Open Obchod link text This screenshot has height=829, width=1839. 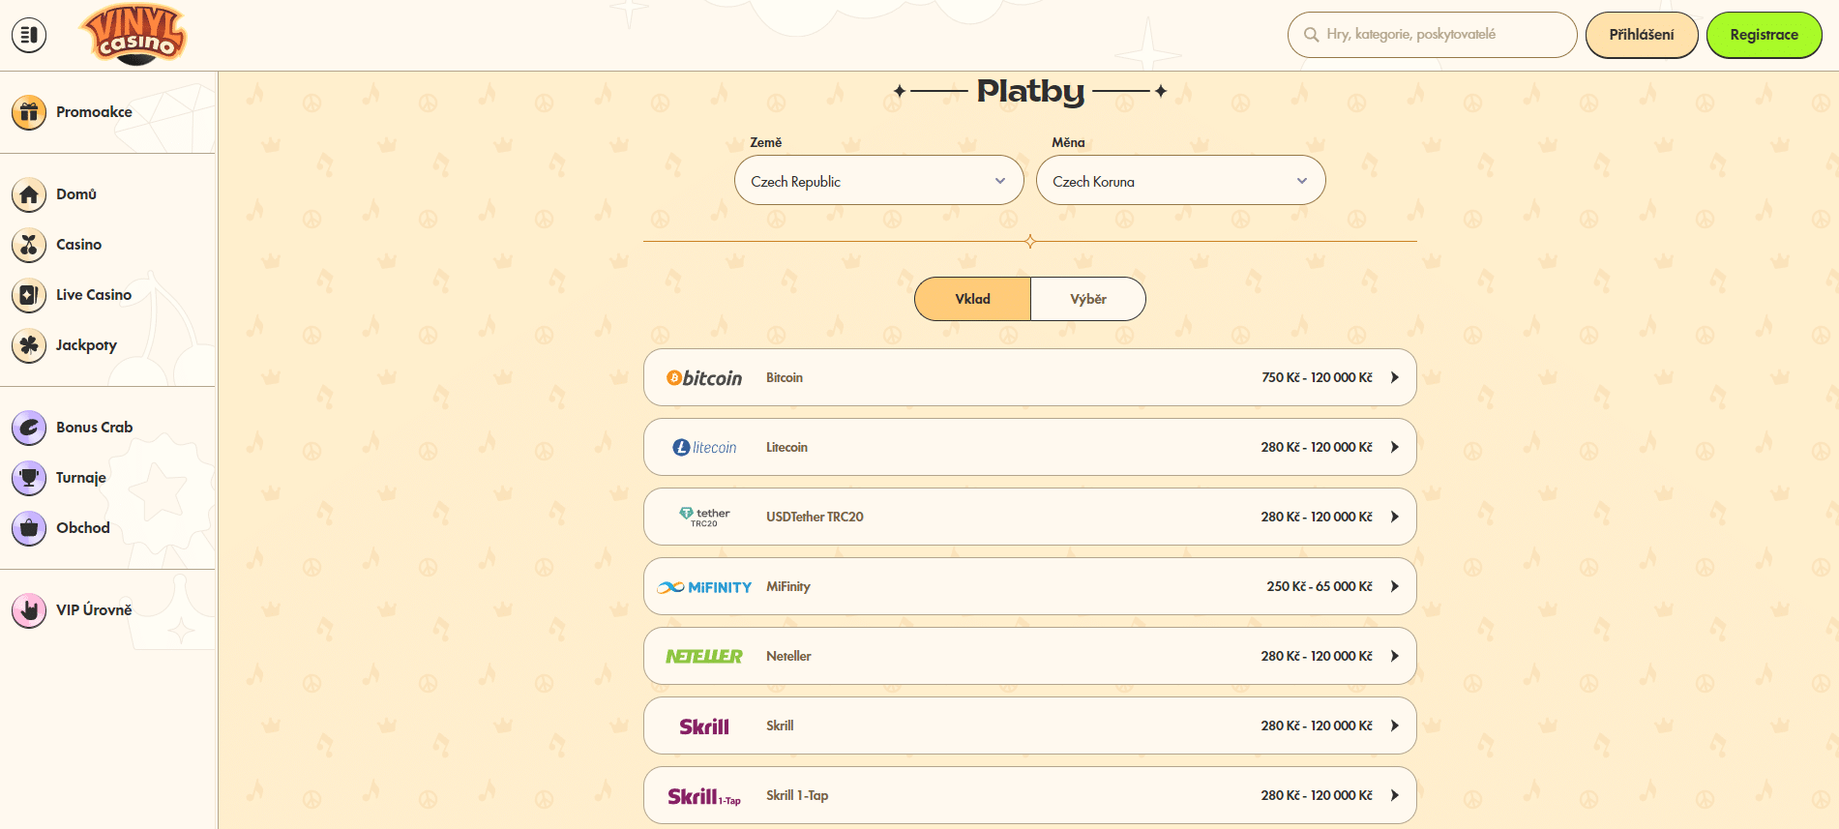83,528
